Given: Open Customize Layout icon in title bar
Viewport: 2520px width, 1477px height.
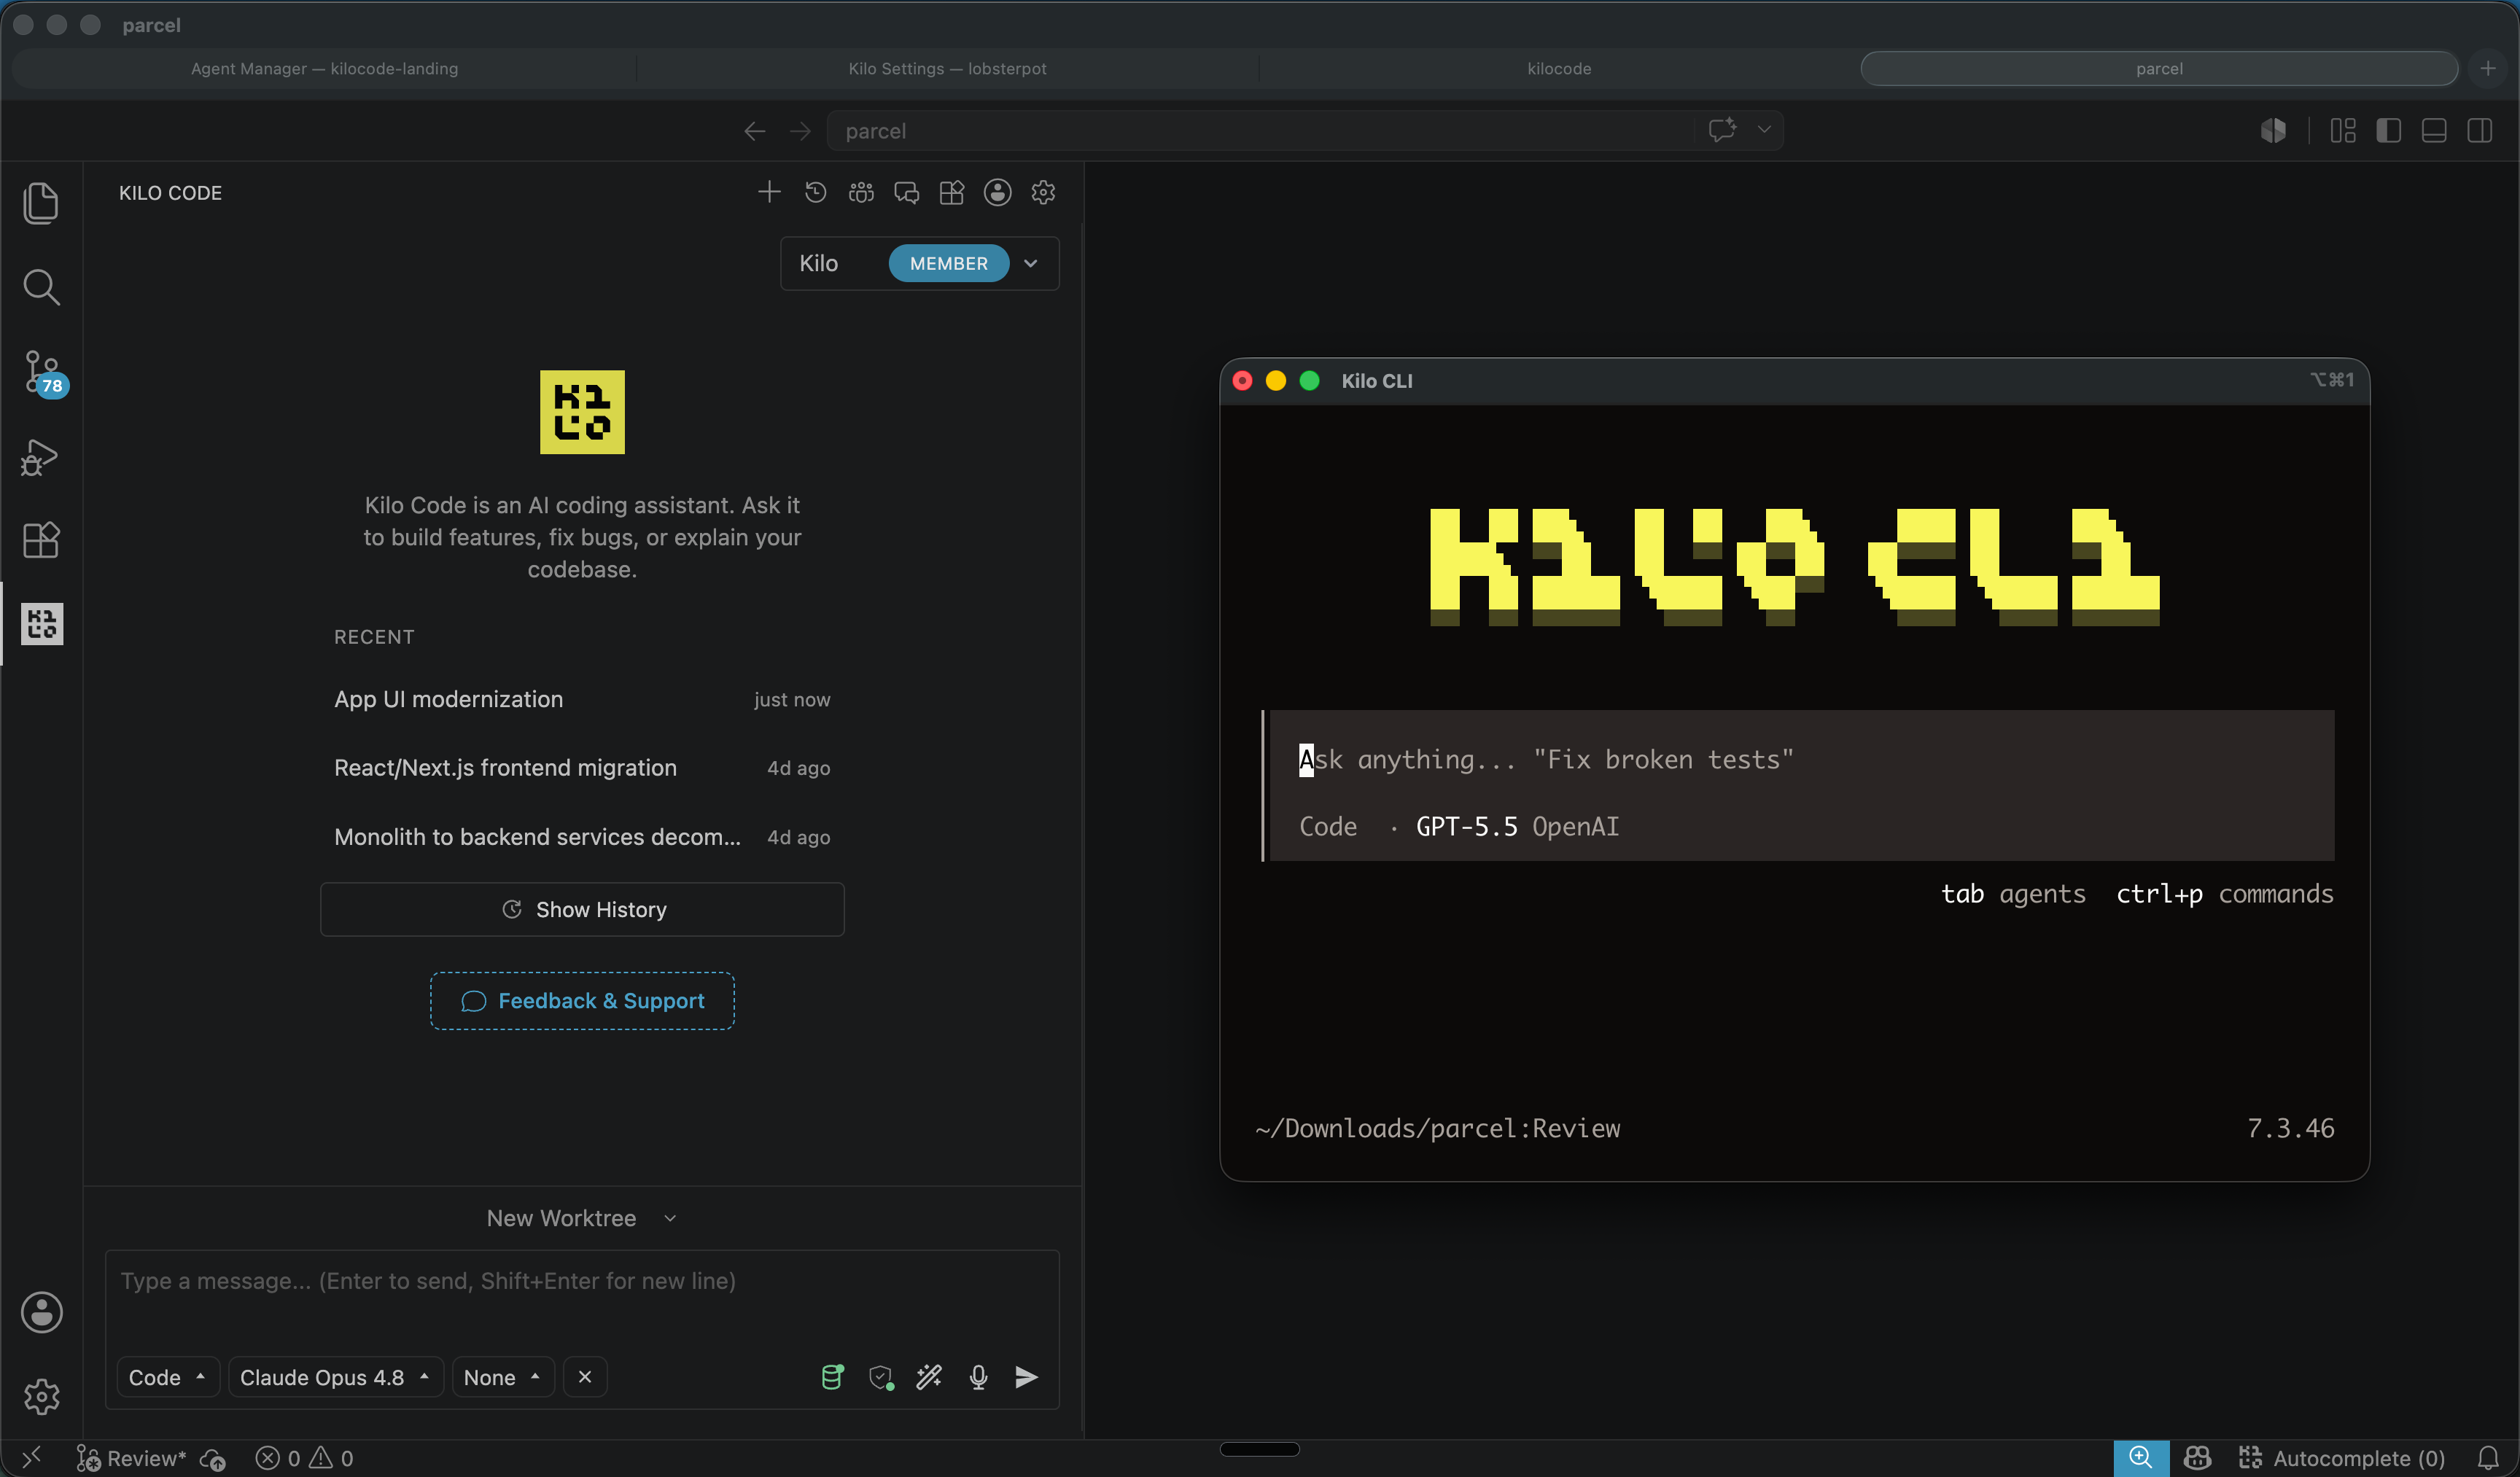Looking at the screenshot, I should [2343, 131].
